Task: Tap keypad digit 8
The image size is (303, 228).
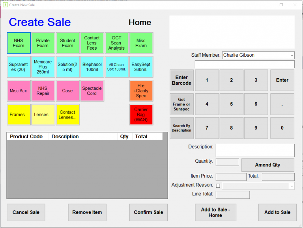Action: coord(232,128)
